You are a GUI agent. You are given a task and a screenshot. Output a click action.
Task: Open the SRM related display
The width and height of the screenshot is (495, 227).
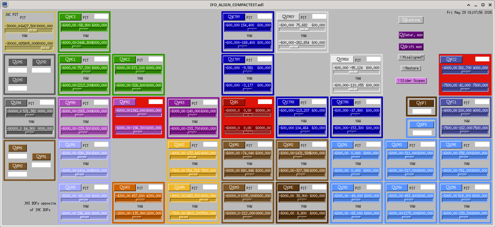[179, 187]
